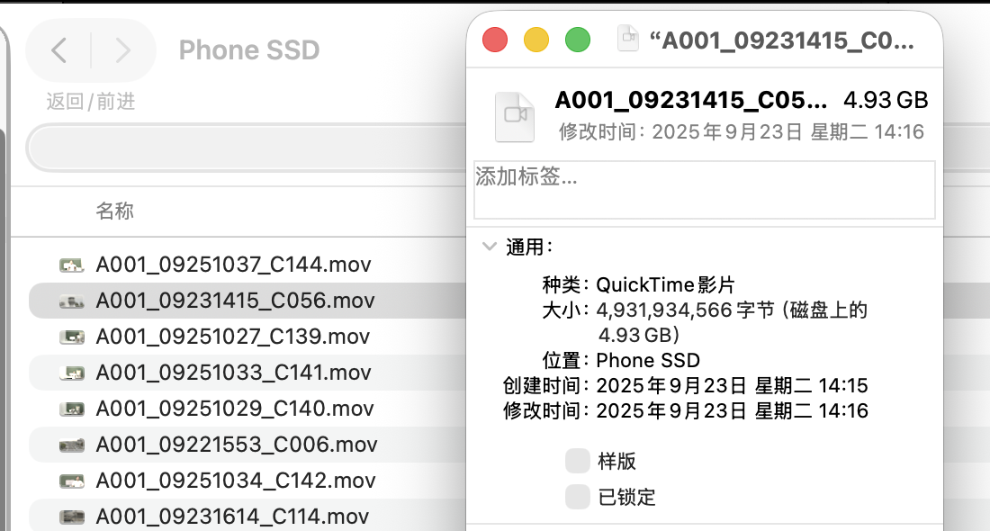Select file A001_09231415_C056.mov in list
The image size is (990, 531).
coord(235,301)
